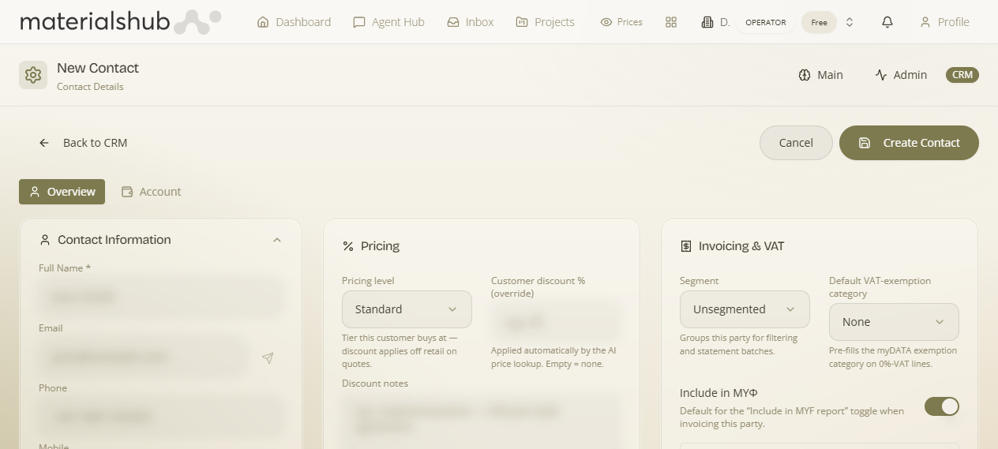Click the percent icon in Pricing header
998x449 pixels.
coord(348,246)
